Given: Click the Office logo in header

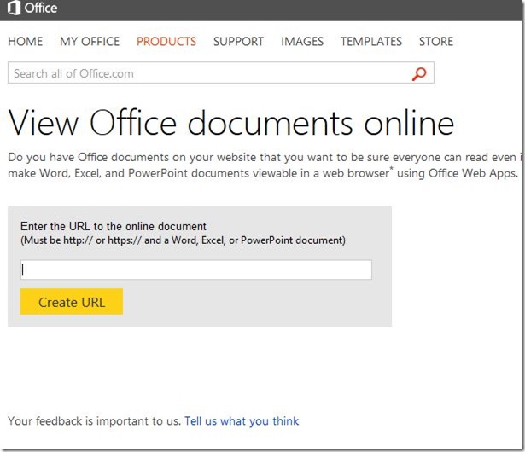Looking at the screenshot, I should [x=32, y=8].
